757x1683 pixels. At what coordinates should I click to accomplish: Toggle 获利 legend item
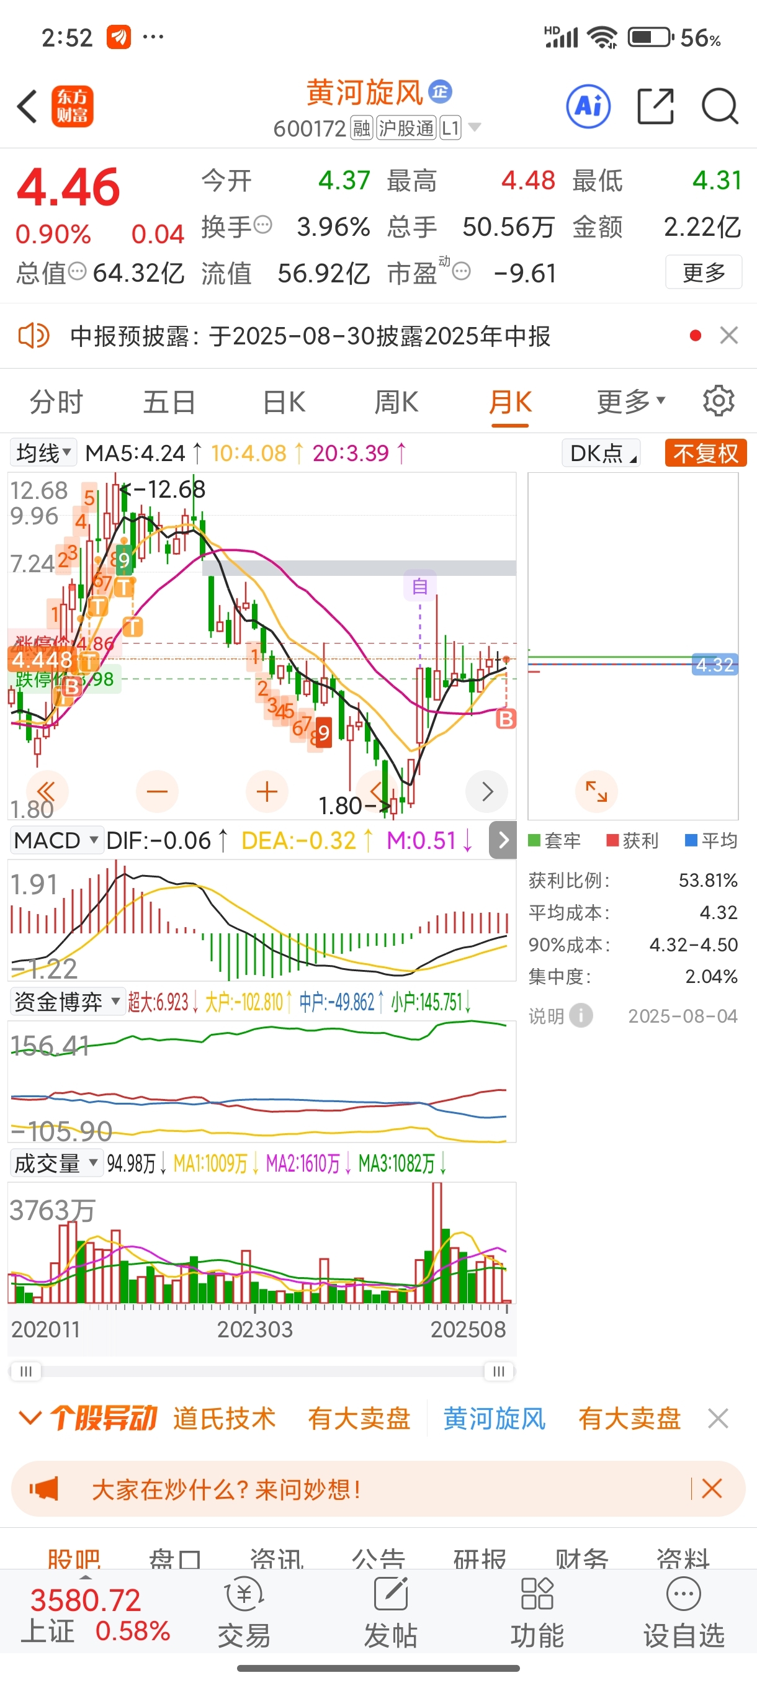click(x=632, y=840)
